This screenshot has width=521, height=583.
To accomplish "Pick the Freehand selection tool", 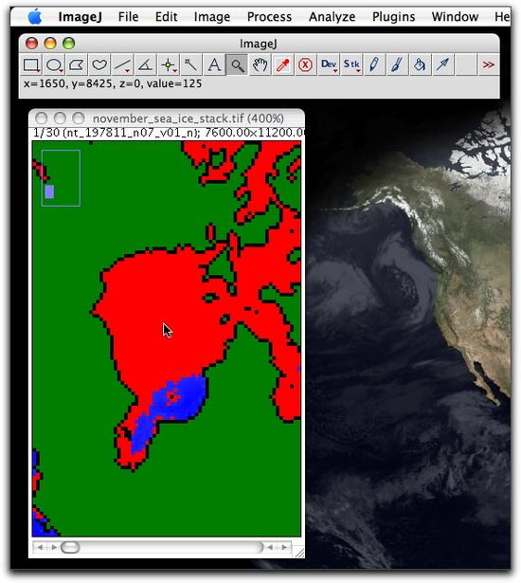I will tap(99, 65).
